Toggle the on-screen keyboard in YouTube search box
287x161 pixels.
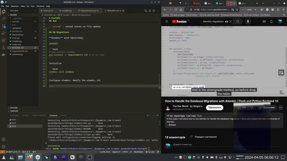coord(226,21)
